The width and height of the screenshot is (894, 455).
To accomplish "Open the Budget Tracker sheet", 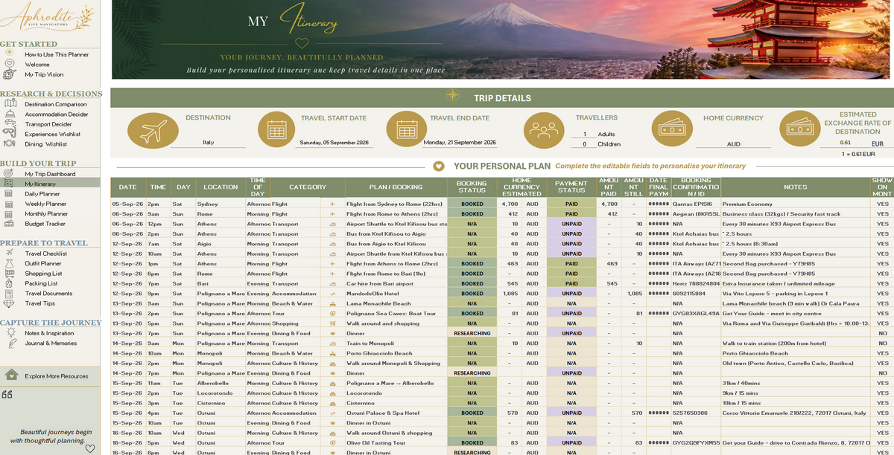I will pyautogui.click(x=45, y=224).
